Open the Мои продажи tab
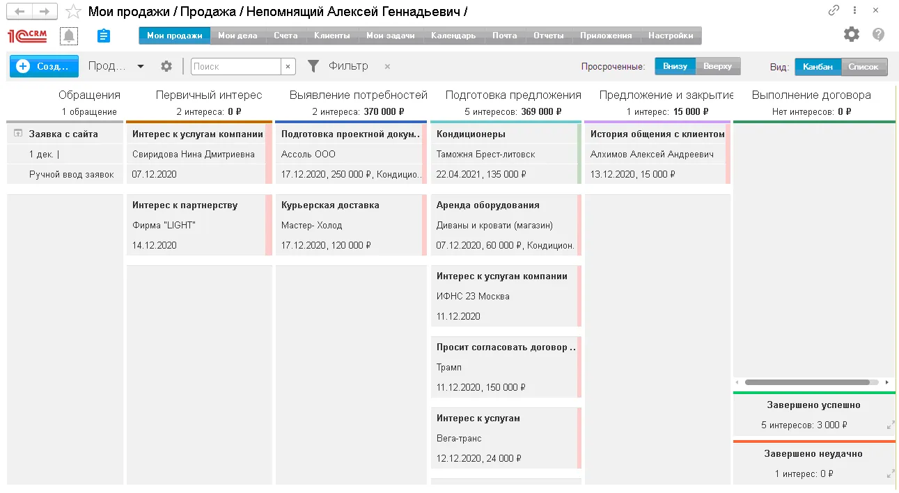 174,36
